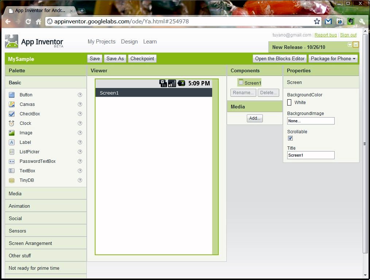Click the Title text field
Viewport: 370px width, 280px height.
coord(311,155)
